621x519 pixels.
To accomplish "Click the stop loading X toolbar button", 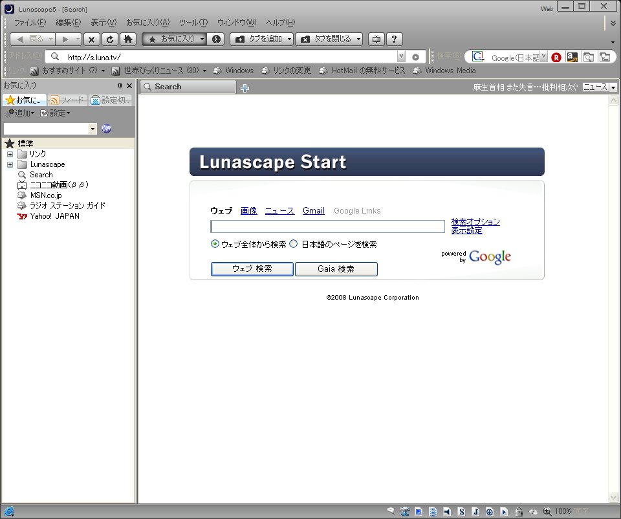I will (x=91, y=39).
